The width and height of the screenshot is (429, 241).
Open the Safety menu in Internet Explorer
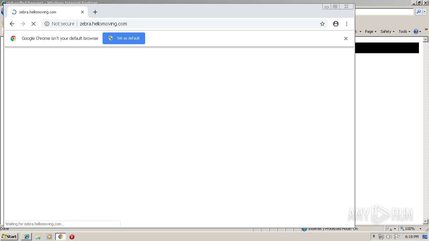387,31
